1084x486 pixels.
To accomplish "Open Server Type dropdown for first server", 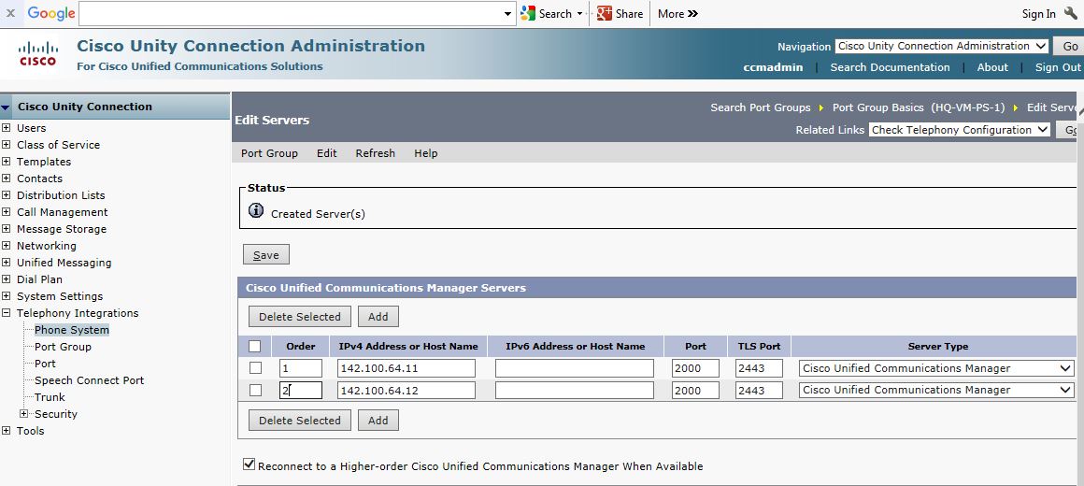I will pyautogui.click(x=937, y=368).
